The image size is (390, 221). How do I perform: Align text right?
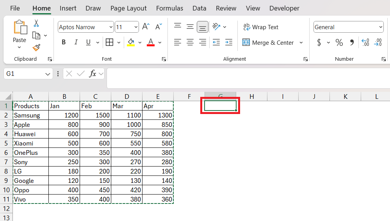pyautogui.click(x=203, y=42)
